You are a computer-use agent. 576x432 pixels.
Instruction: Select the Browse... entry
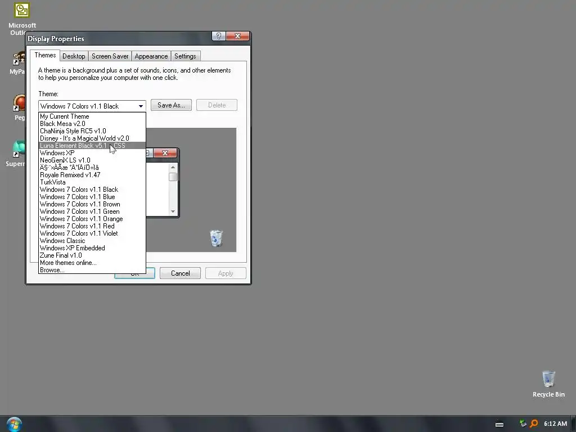(x=92, y=270)
